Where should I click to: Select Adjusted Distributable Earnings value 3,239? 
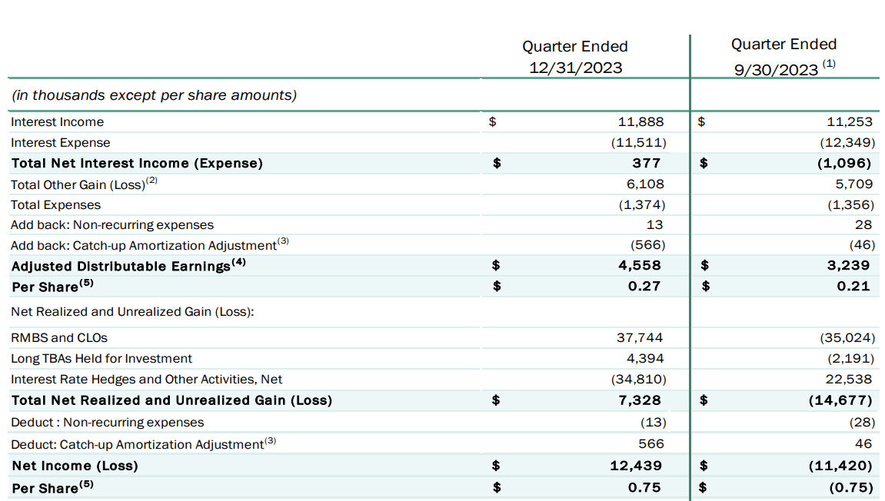click(x=849, y=266)
